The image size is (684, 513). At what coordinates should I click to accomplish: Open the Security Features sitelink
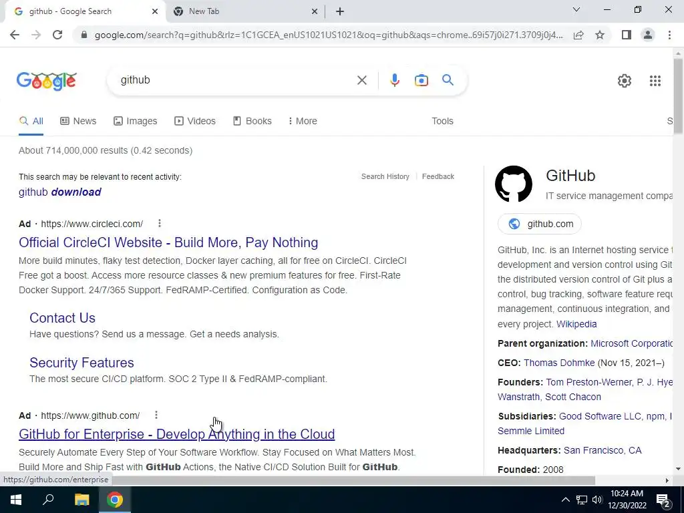[x=81, y=363]
